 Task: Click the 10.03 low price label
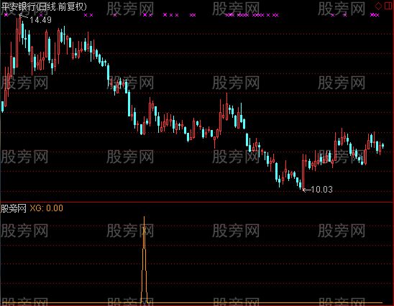[x=321, y=189]
